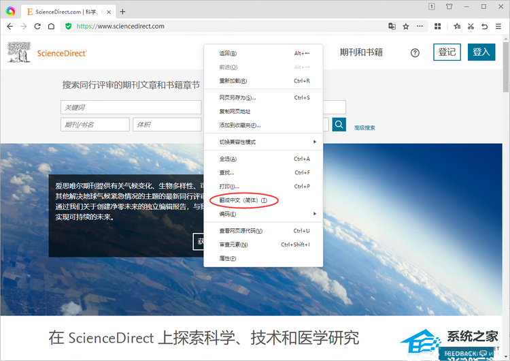This screenshot has height=361, width=510.
Task: Open the home page icon
Action: point(51,27)
